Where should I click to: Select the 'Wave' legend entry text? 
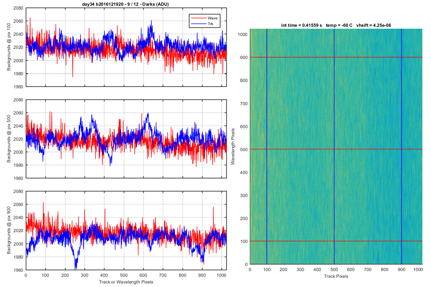213,18
